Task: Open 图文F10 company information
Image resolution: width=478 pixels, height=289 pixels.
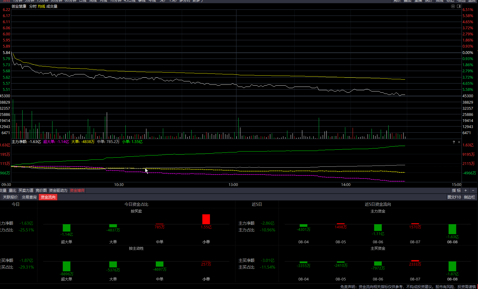Action: pyautogui.click(x=454, y=197)
